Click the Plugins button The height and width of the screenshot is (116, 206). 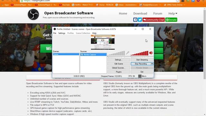[x=119, y=72]
